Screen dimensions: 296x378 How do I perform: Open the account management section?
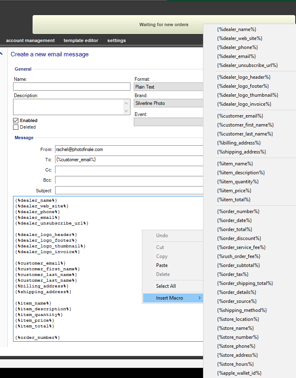point(30,40)
